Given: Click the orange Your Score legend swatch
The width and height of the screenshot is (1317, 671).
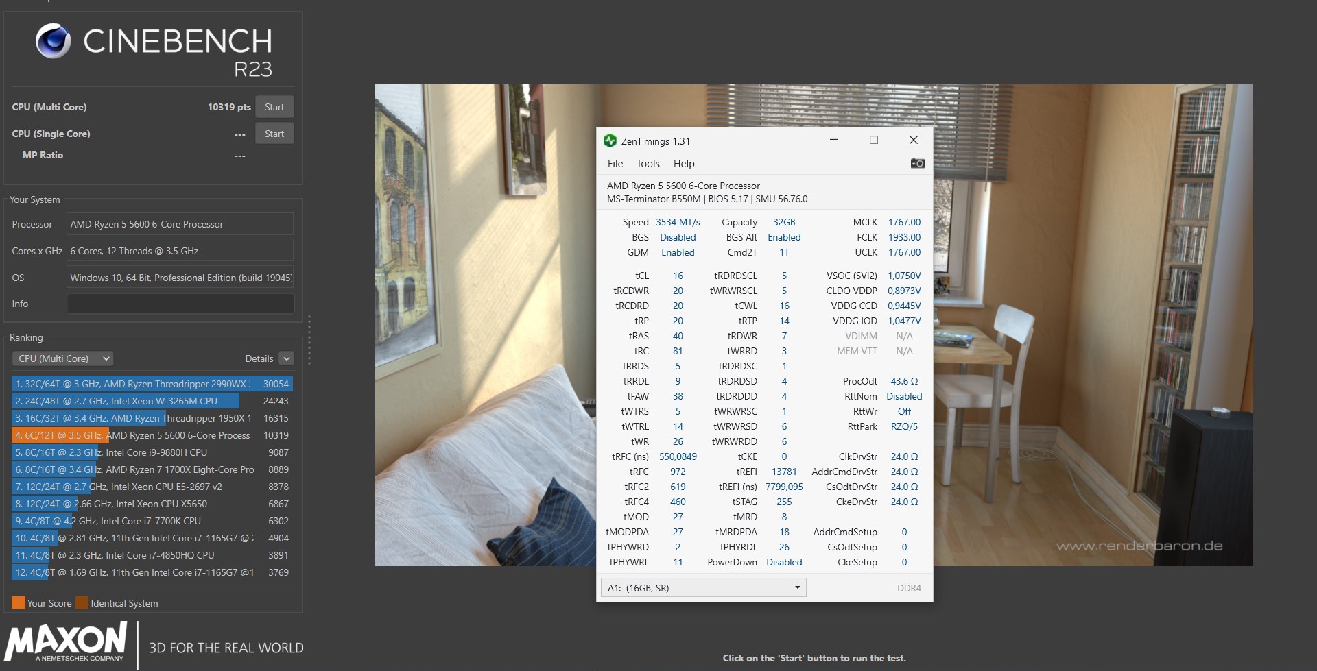Looking at the screenshot, I should tap(19, 602).
